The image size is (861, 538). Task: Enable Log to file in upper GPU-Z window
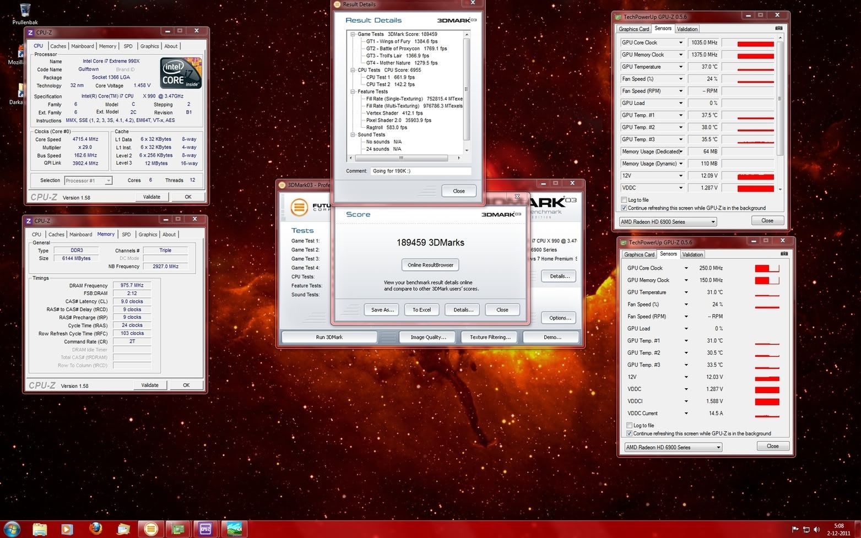click(624, 200)
